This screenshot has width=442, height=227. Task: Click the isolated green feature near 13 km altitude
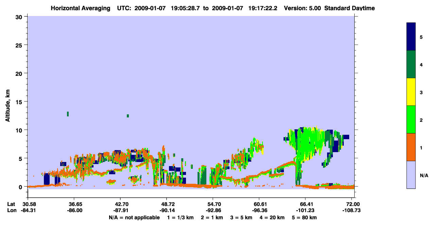click(68, 114)
